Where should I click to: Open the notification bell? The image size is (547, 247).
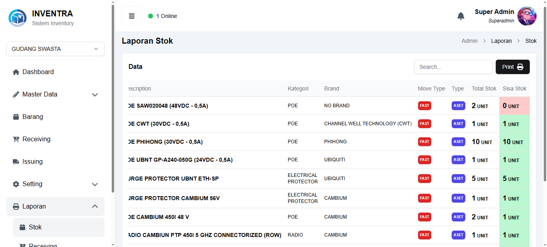click(x=461, y=16)
